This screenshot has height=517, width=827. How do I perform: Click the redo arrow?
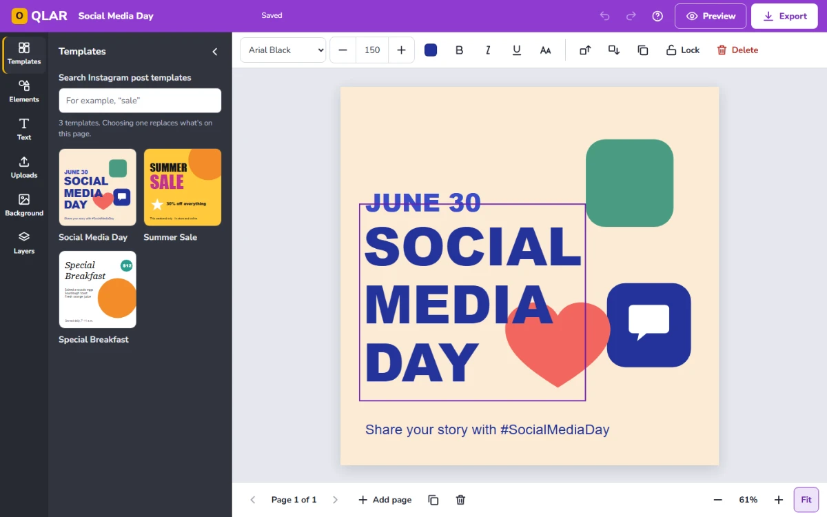pos(631,16)
